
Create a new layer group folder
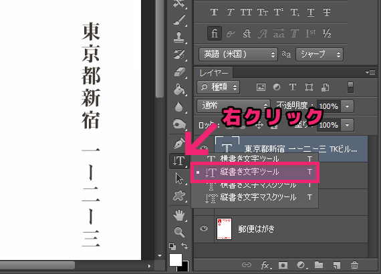319,265
